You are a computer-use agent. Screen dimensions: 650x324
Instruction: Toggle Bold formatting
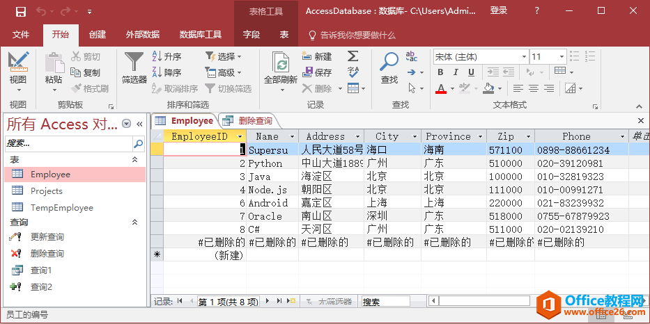[x=440, y=72]
